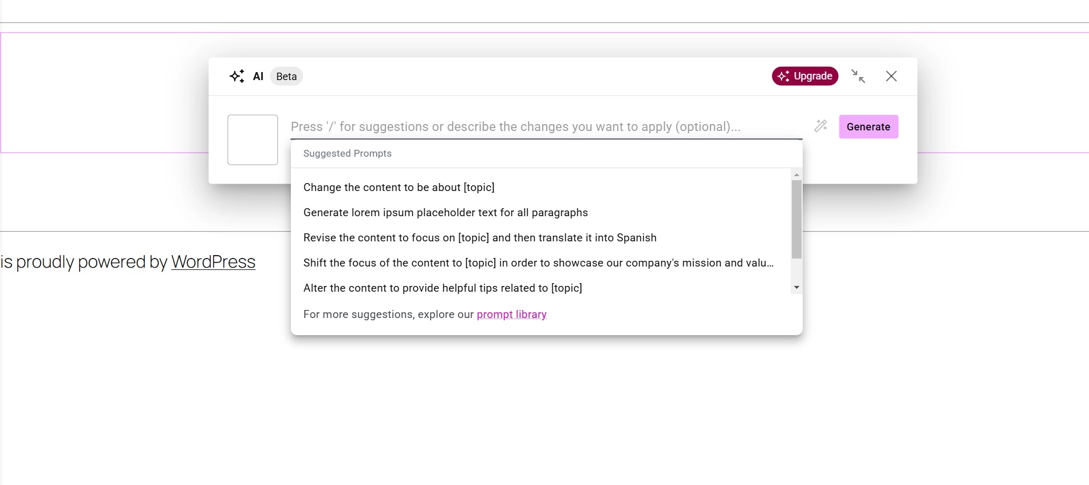Image resolution: width=1089 pixels, height=485 pixels.
Task: Click the suggestions list scroll up arrow
Action: (796, 174)
